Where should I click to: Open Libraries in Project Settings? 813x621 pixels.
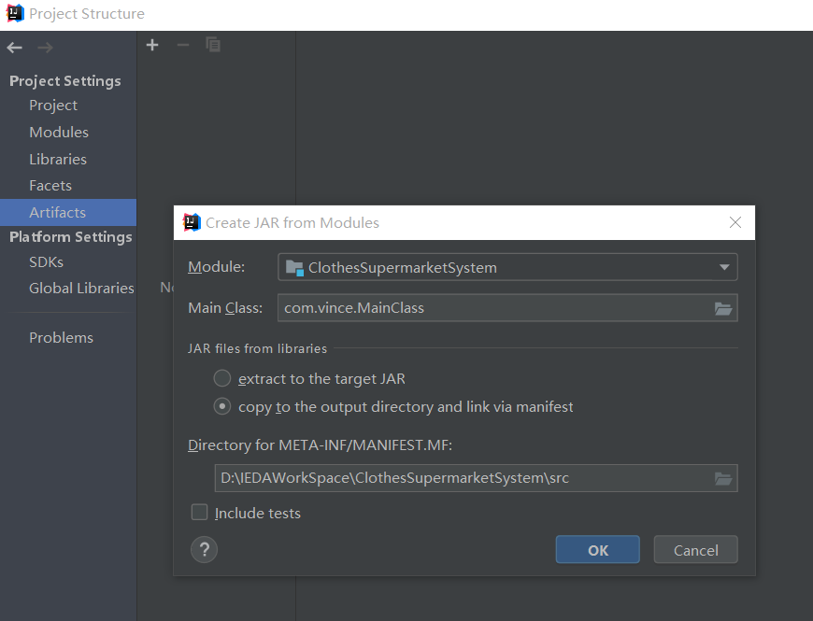pos(58,159)
